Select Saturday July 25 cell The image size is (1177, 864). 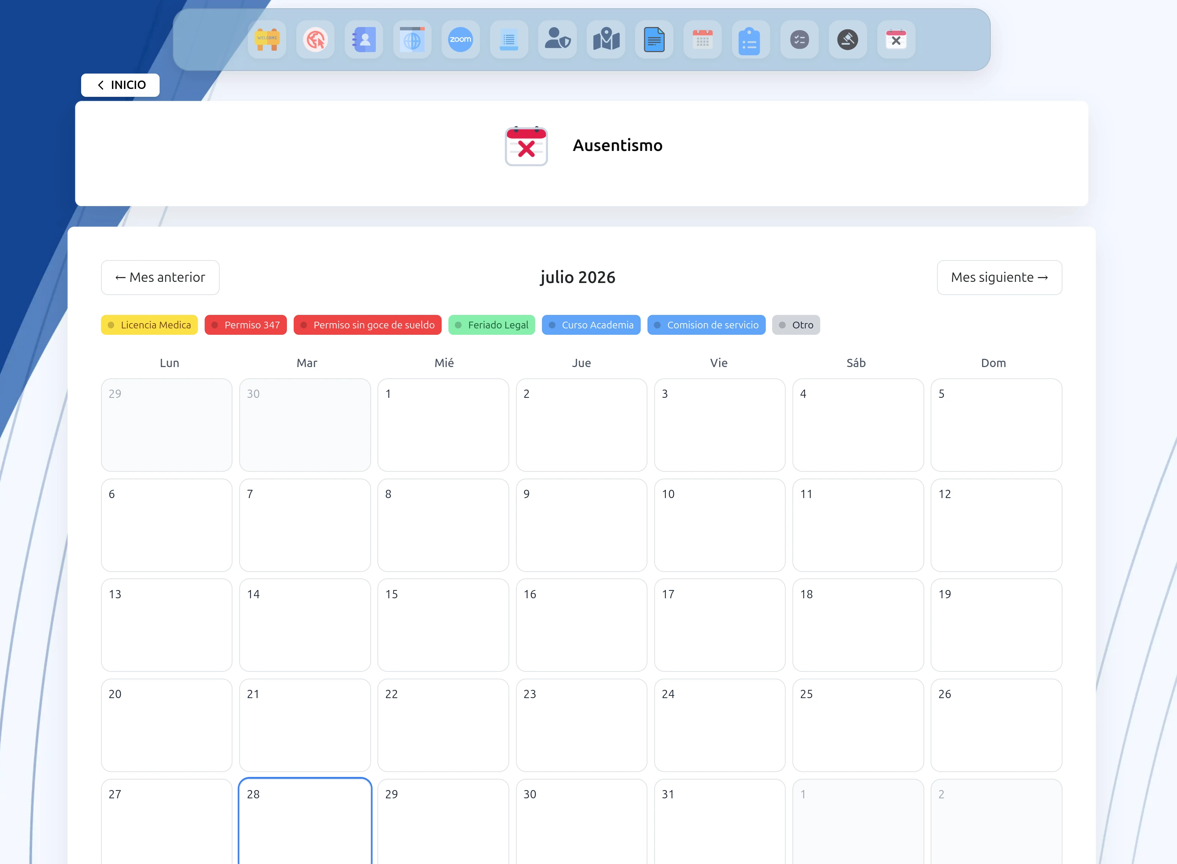pyautogui.click(x=858, y=726)
